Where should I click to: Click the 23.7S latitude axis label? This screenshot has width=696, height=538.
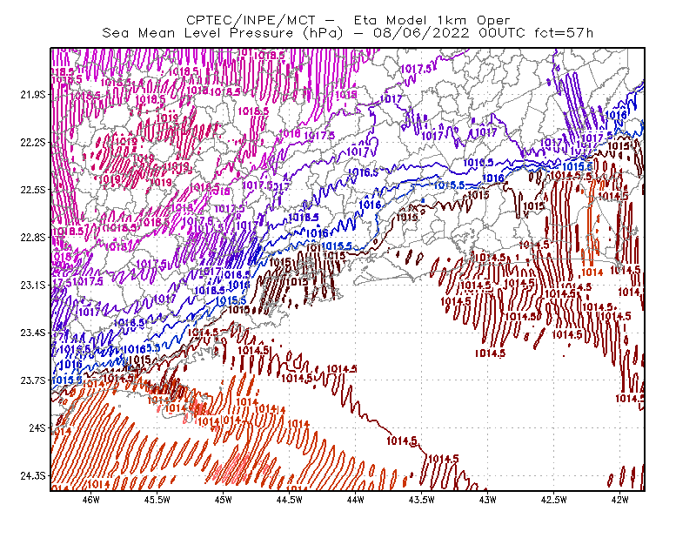click(x=33, y=380)
